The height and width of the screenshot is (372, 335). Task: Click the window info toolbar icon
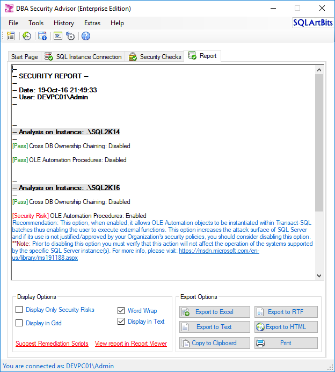click(42, 36)
